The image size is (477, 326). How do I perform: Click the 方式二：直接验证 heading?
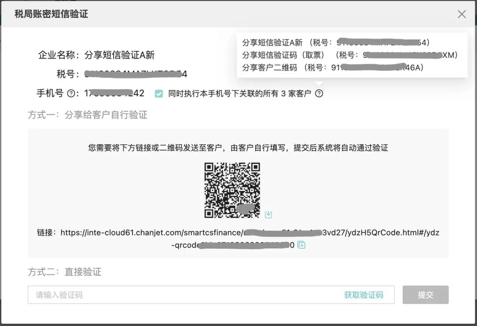(64, 272)
